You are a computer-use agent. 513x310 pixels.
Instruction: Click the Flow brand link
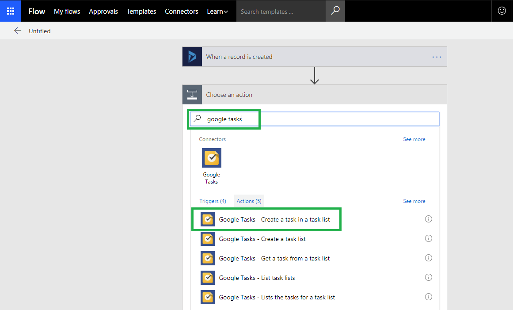(37, 11)
